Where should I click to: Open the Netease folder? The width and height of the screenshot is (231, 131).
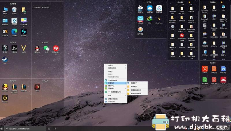tap(182, 19)
